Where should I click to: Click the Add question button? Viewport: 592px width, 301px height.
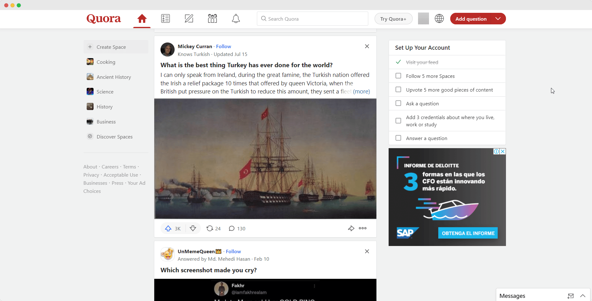[x=471, y=18]
